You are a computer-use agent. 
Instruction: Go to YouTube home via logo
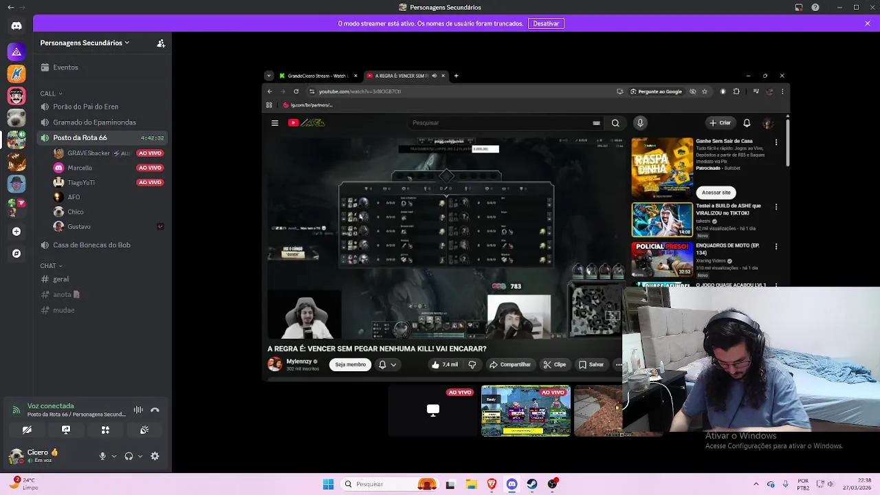307,123
